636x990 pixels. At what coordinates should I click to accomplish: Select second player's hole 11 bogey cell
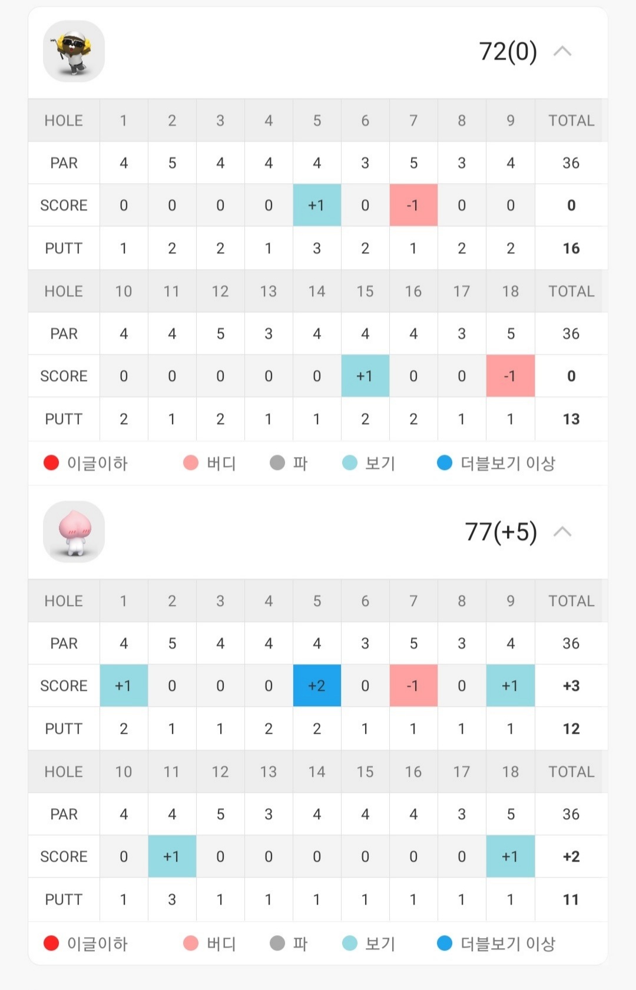[x=172, y=856]
